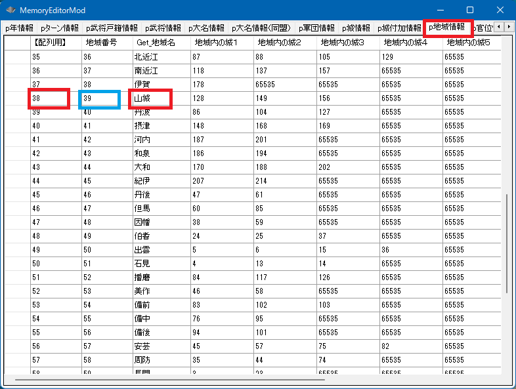
Task: Select the p軍団情報 tab
Action: [316, 28]
